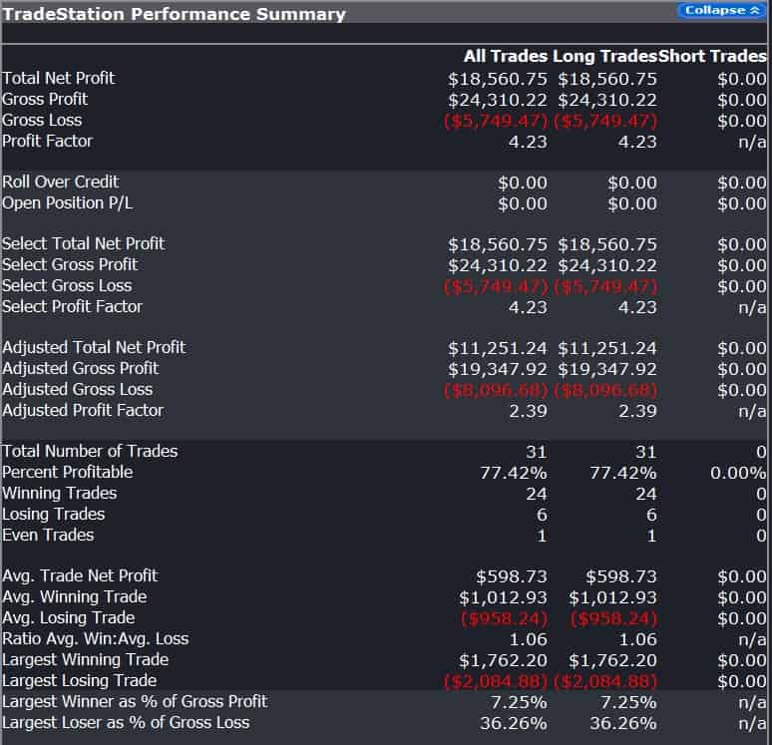The image size is (772, 745).
Task: Select the Avg. Winning Trade label
Action: coord(75,597)
